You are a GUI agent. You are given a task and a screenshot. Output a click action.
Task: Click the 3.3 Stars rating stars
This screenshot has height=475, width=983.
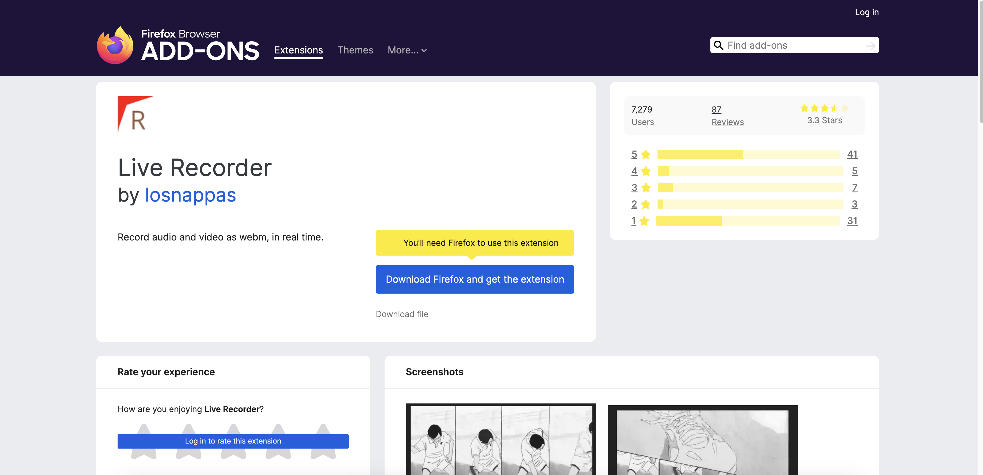point(824,108)
